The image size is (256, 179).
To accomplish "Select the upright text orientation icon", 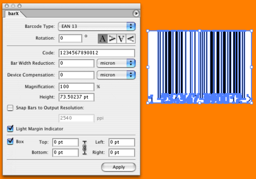I will [x=103, y=39].
